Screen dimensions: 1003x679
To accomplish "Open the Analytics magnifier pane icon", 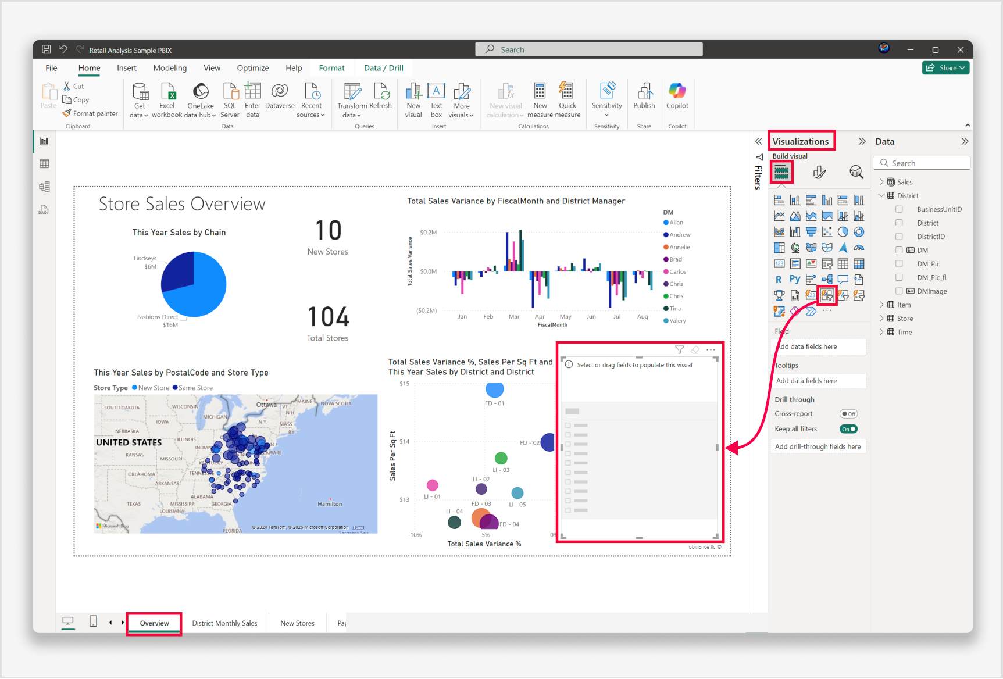I will [856, 172].
